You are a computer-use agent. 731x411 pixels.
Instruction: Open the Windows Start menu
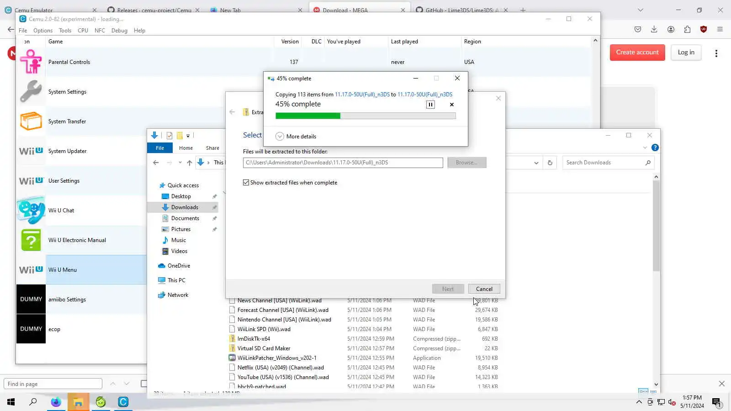pyautogui.click(x=11, y=402)
